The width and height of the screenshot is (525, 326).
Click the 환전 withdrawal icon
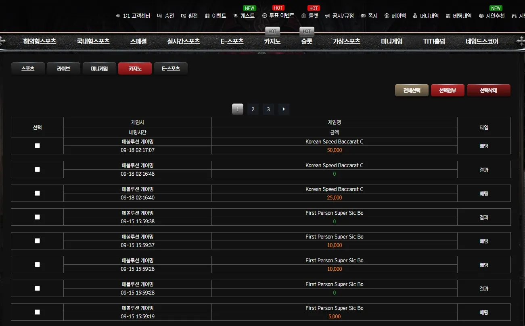click(x=184, y=16)
